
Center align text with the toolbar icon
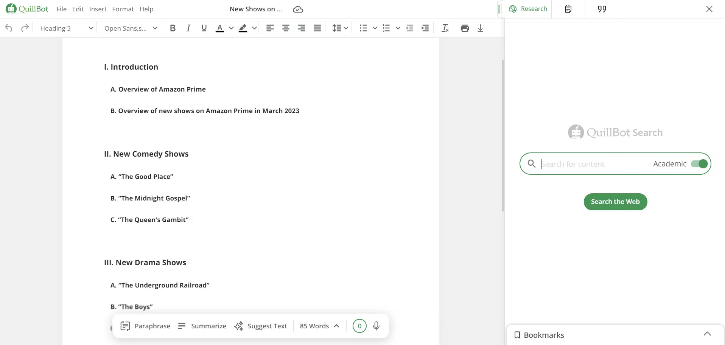click(x=286, y=28)
